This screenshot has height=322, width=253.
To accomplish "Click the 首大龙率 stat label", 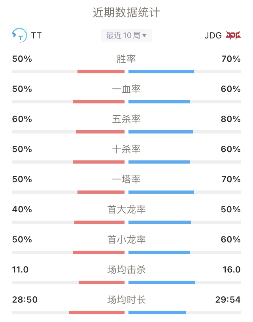I will click(x=126, y=209).
